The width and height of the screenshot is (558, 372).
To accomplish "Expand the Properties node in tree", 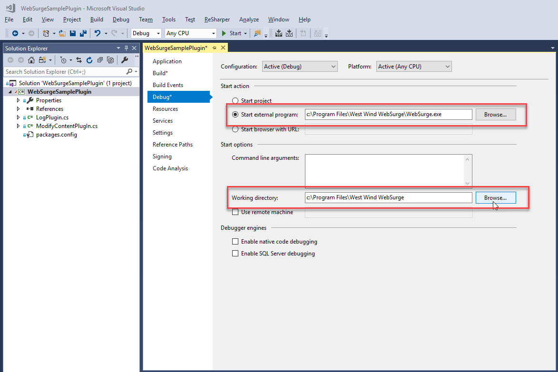I will [18, 100].
